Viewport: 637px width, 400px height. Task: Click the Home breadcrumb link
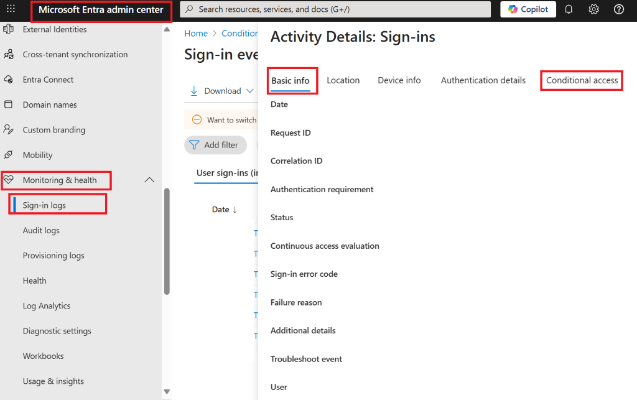tap(196, 33)
